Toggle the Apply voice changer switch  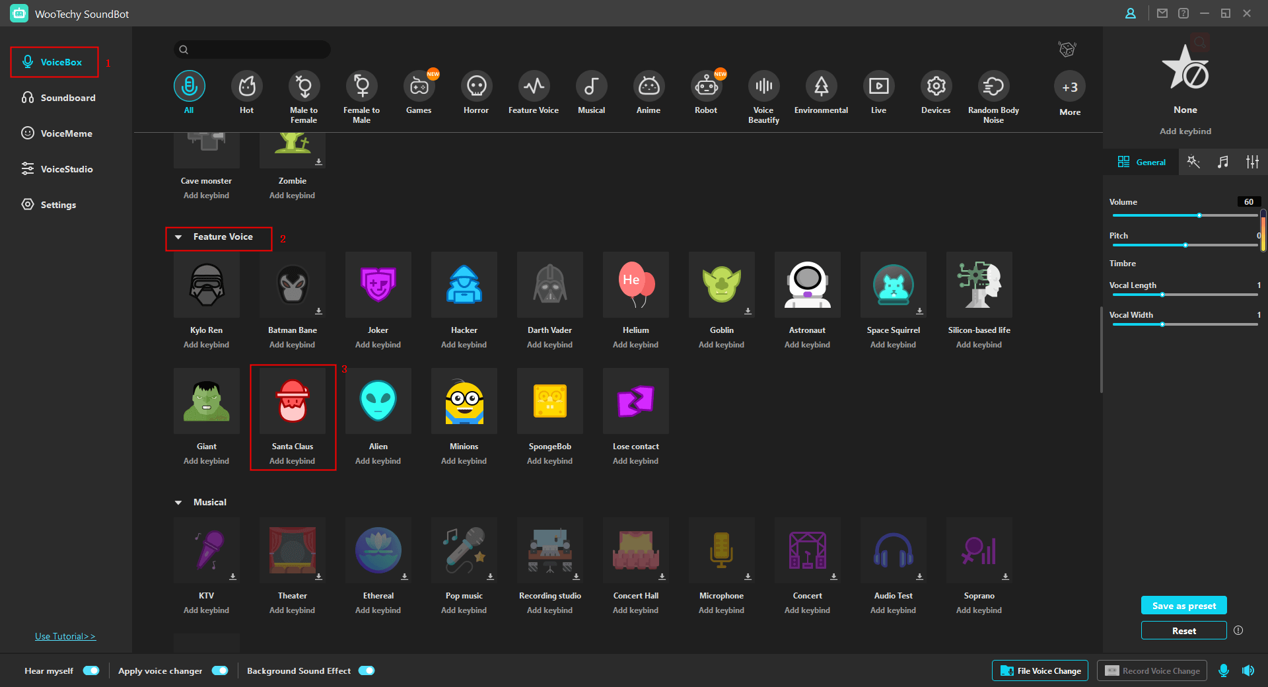pyautogui.click(x=220, y=670)
